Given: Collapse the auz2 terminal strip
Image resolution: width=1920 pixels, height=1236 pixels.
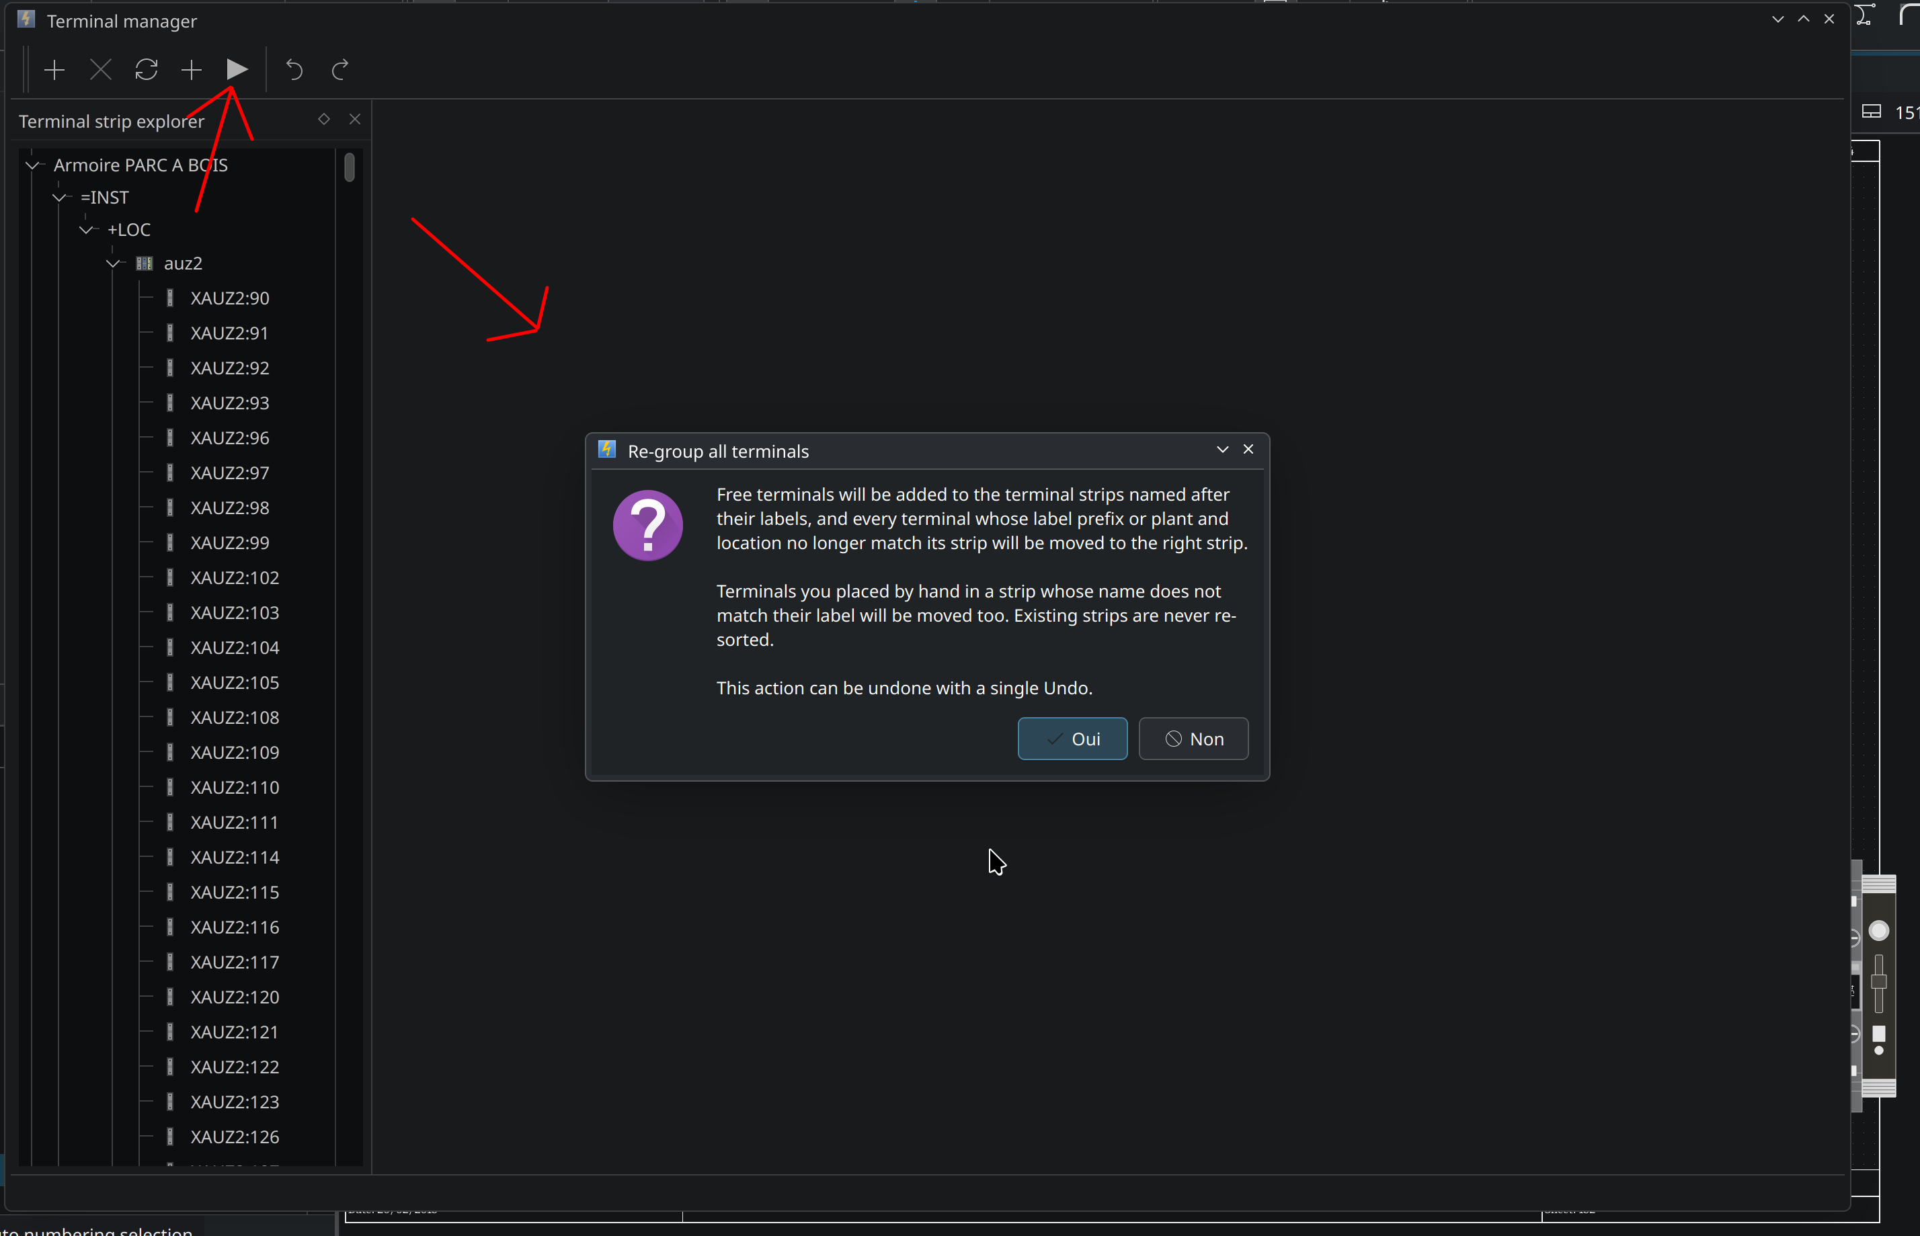Looking at the screenshot, I should tap(113, 263).
